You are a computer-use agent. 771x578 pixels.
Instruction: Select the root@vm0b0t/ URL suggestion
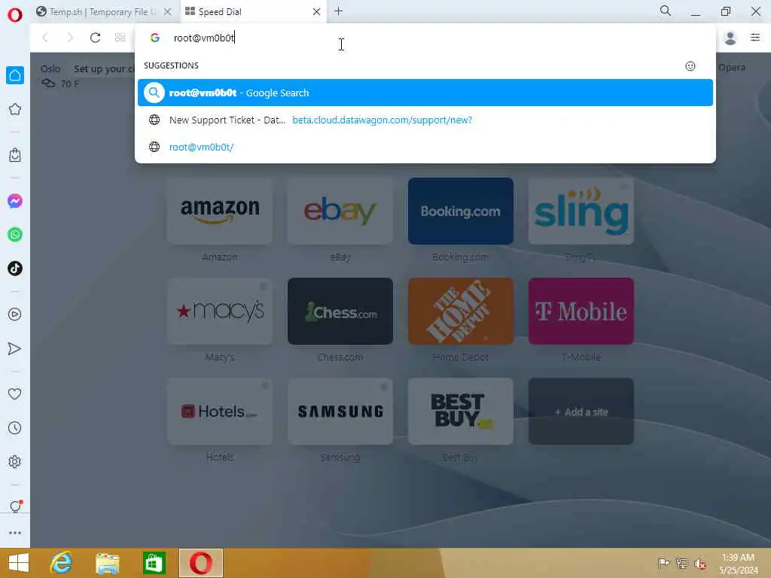pyautogui.click(x=425, y=147)
